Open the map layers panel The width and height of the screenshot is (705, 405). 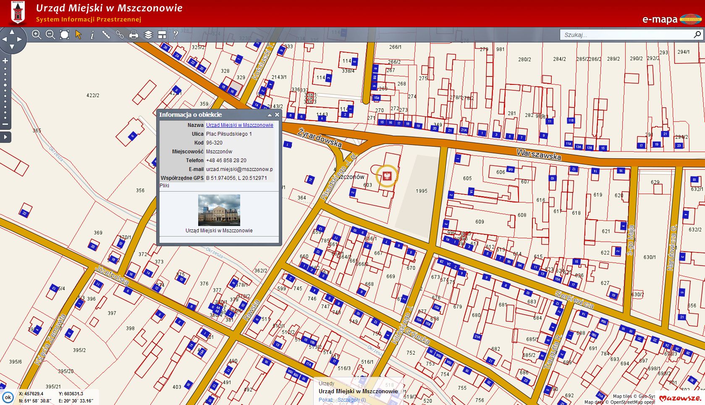point(148,35)
